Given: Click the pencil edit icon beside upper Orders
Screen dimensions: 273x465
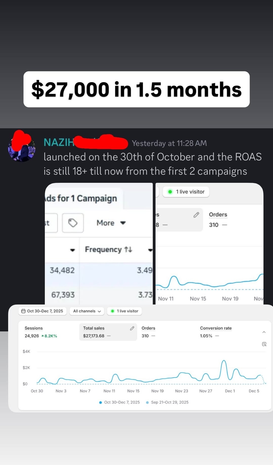Looking at the screenshot, I should point(196,215).
